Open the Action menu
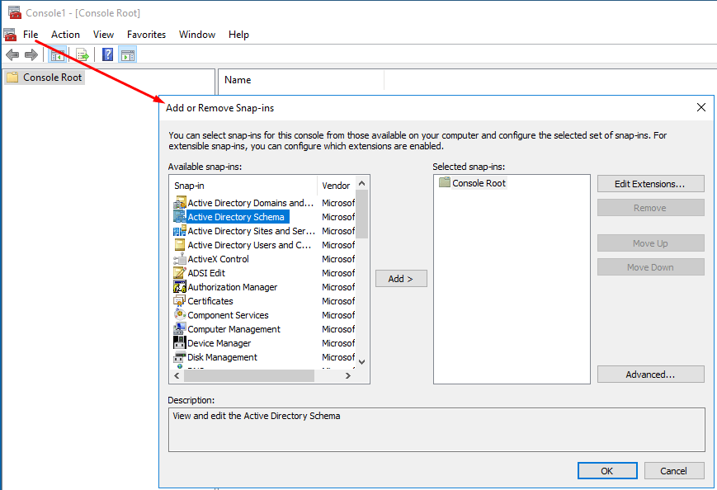Image resolution: width=717 pixels, height=490 pixels. [65, 35]
